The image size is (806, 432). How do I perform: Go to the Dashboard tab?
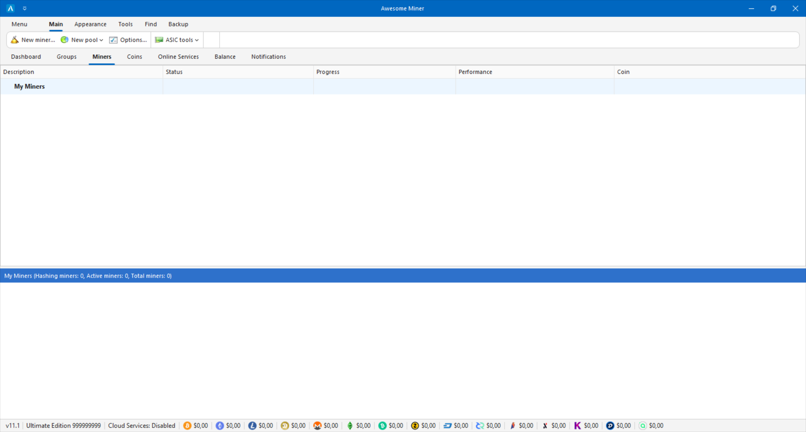pyautogui.click(x=26, y=57)
